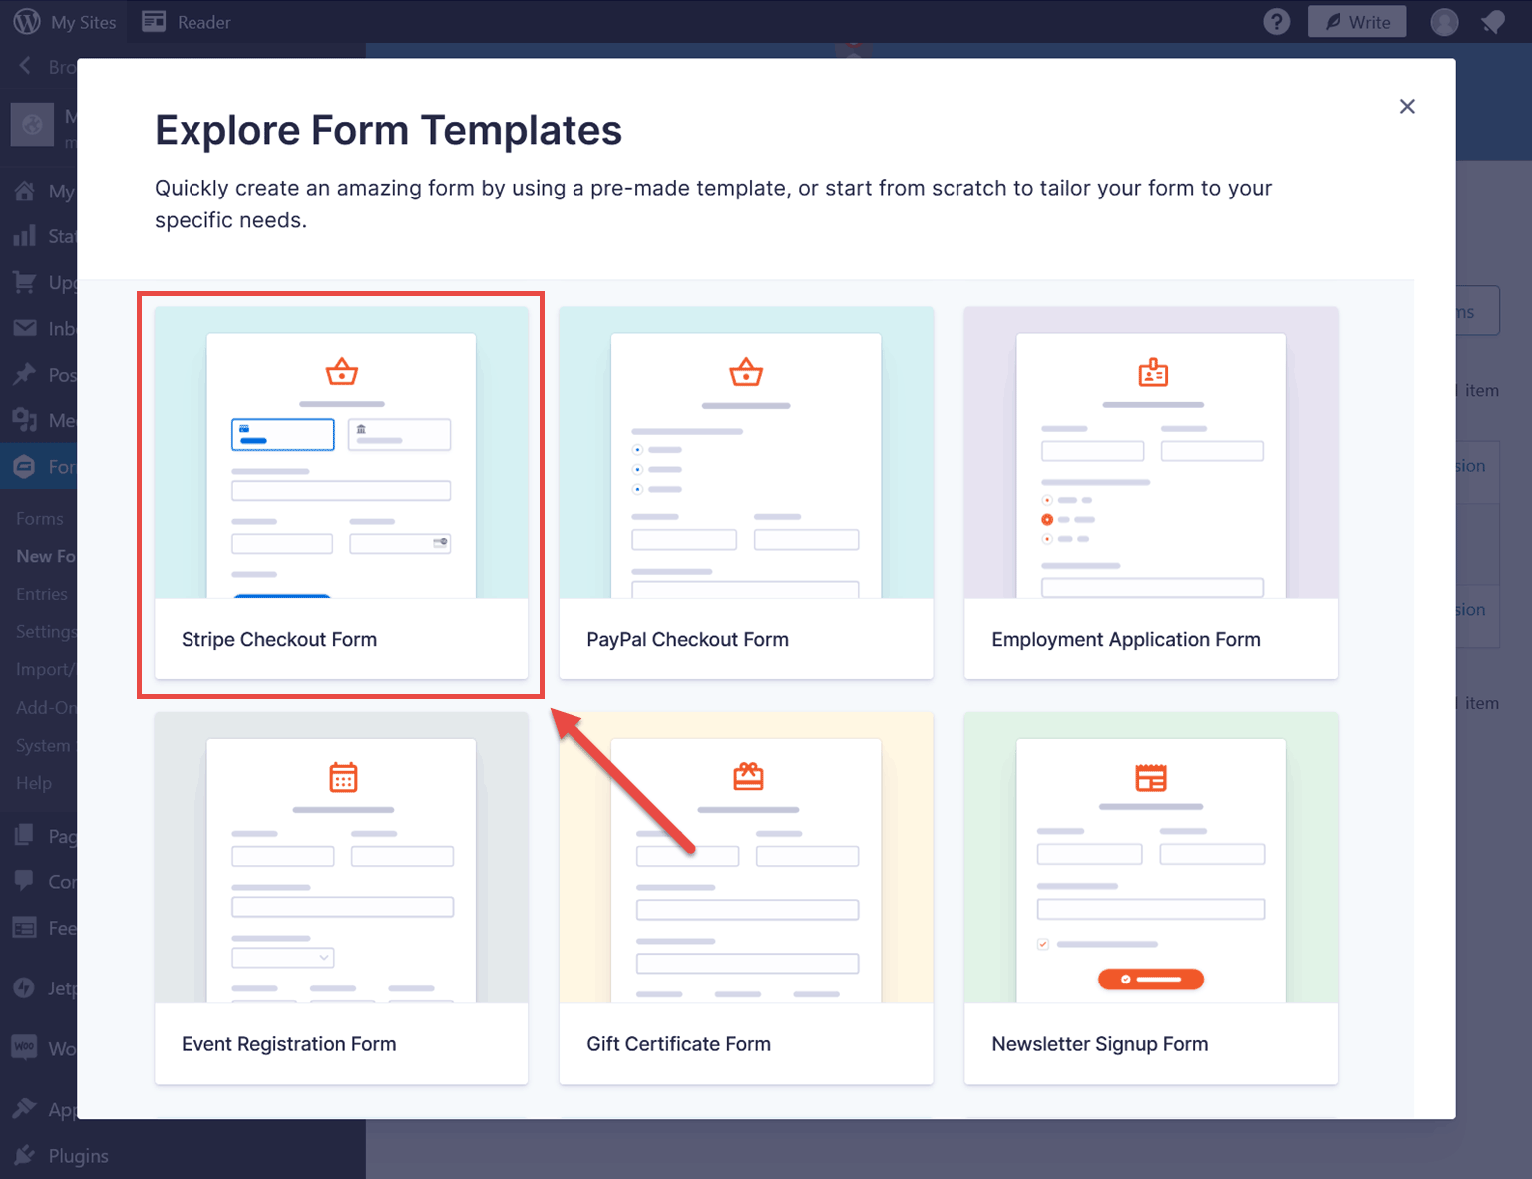Open the Entries submenu link
The image size is (1532, 1179).
tap(42, 593)
